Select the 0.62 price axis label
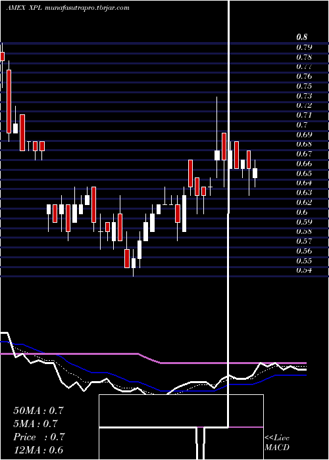The image size is (329, 460). (x=304, y=202)
